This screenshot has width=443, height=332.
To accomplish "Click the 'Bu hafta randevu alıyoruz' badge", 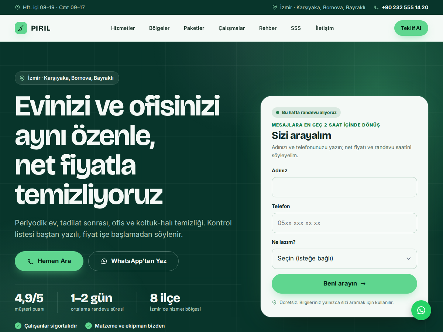I will 306,113.
